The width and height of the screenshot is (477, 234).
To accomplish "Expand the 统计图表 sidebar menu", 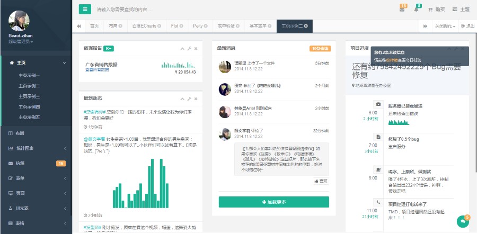I will 36,148.
